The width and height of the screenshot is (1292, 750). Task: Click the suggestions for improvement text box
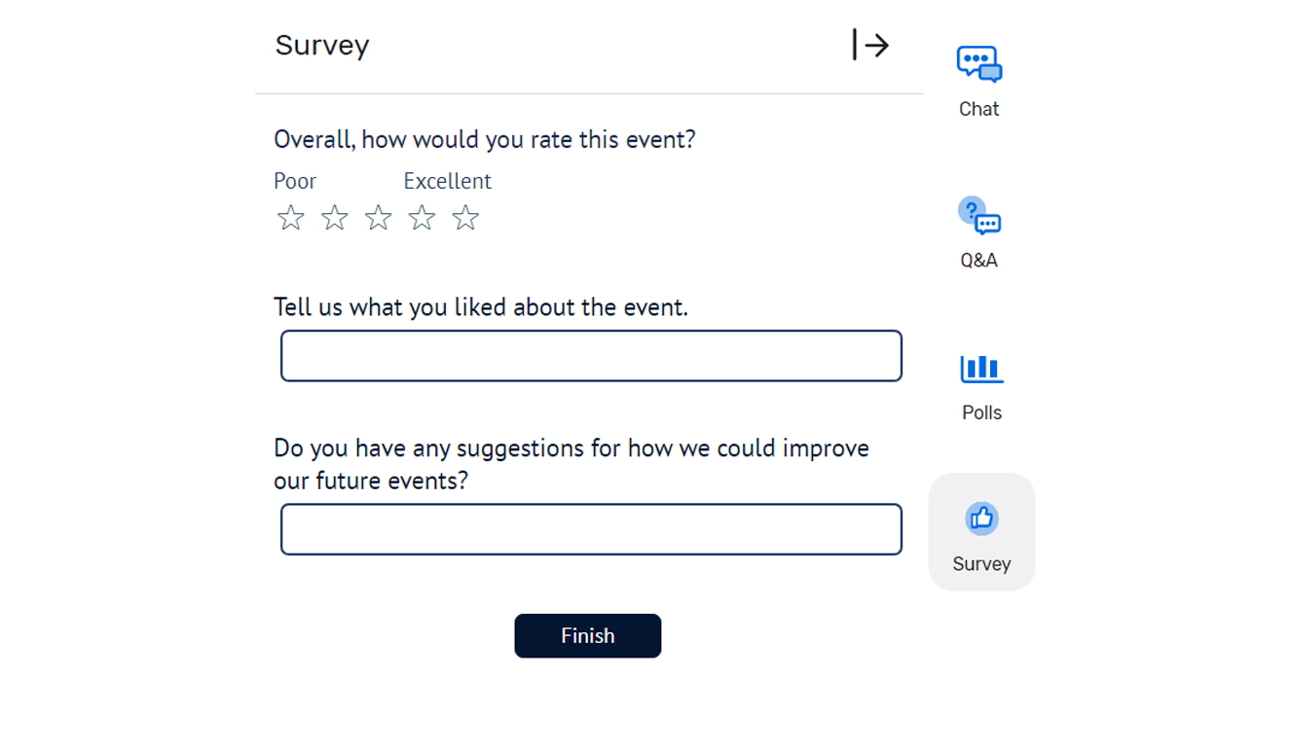pyautogui.click(x=590, y=528)
